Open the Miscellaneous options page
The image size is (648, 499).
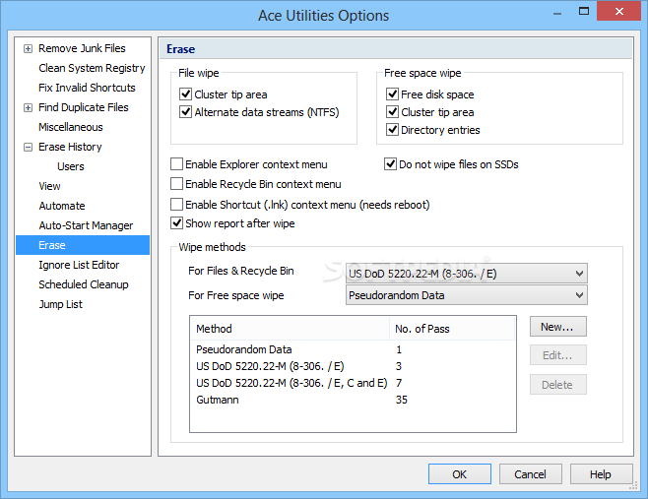click(x=71, y=127)
